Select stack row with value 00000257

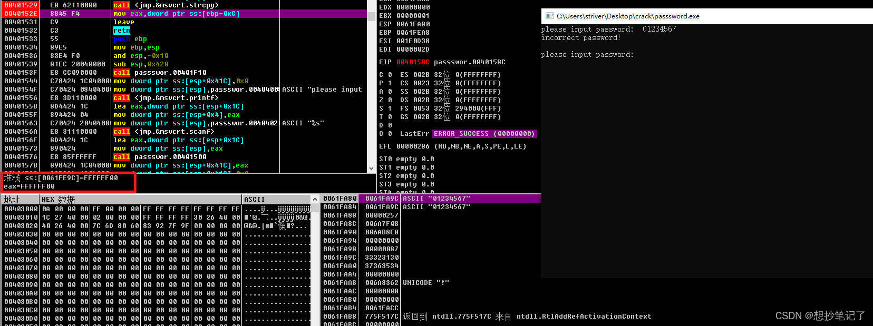(x=431, y=215)
